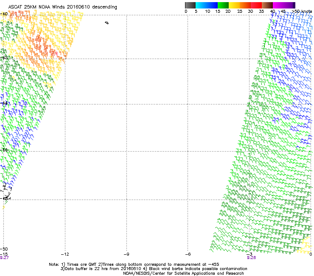The image size is (314, 276).
Task: Click the '20' color scale label
Action: [228, 11]
